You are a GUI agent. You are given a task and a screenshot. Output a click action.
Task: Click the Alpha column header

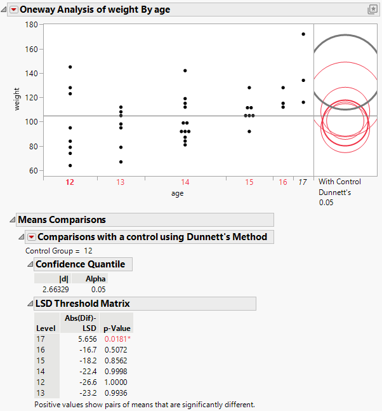click(x=89, y=278)
